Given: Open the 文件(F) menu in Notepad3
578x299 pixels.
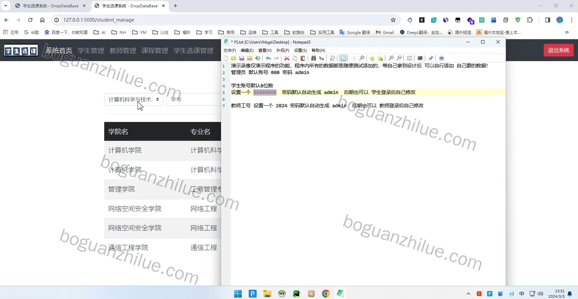Looking at the screenshot, I should click(229, 50).
